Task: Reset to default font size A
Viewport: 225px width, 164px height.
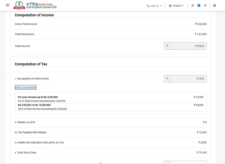Action: click(x=199, y=6)
